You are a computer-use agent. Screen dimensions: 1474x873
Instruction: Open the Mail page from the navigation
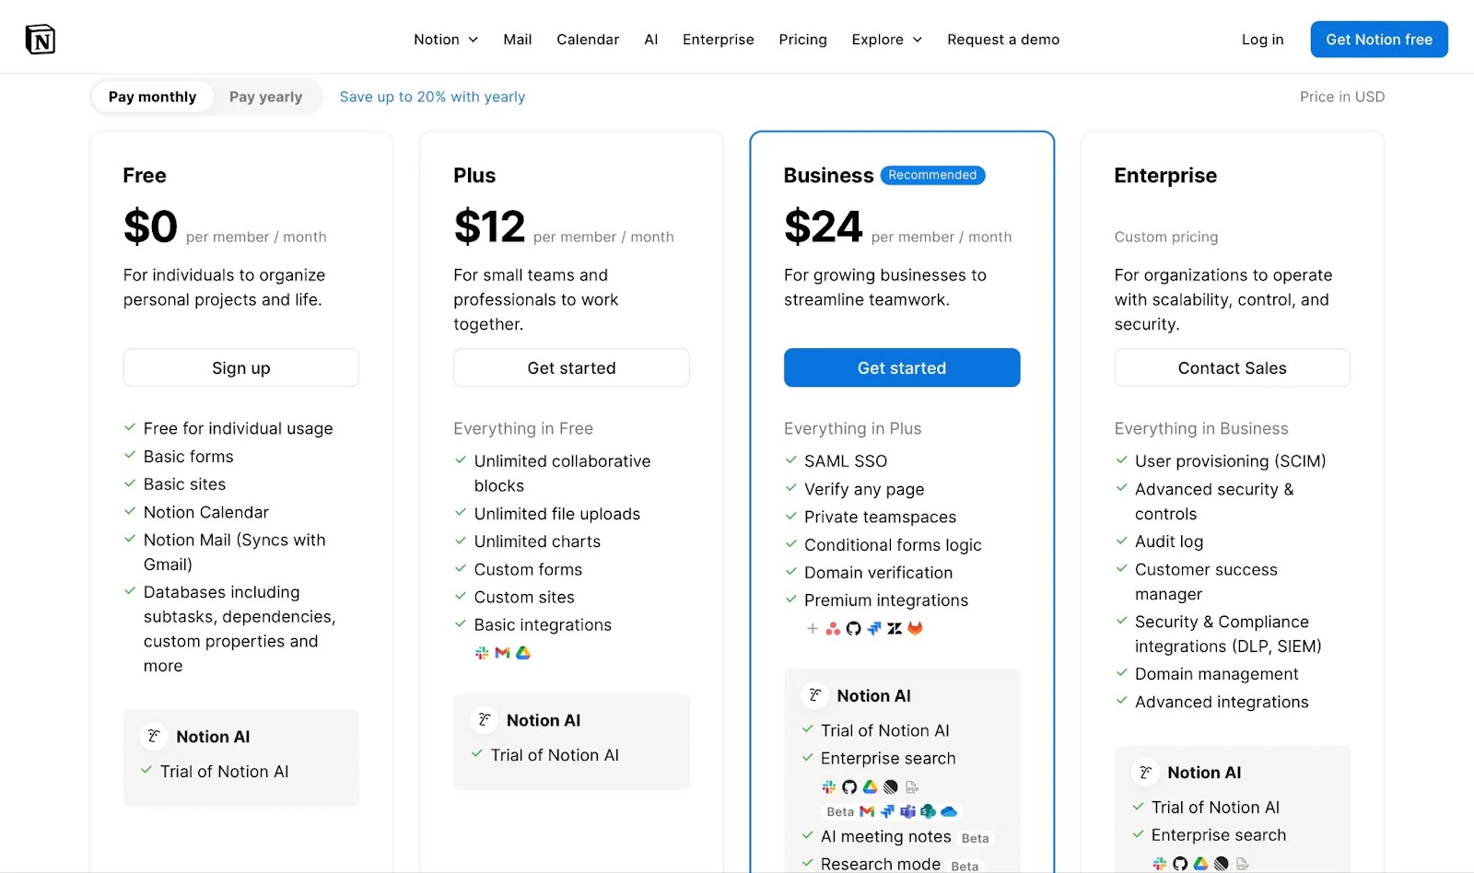click(518, 40)
